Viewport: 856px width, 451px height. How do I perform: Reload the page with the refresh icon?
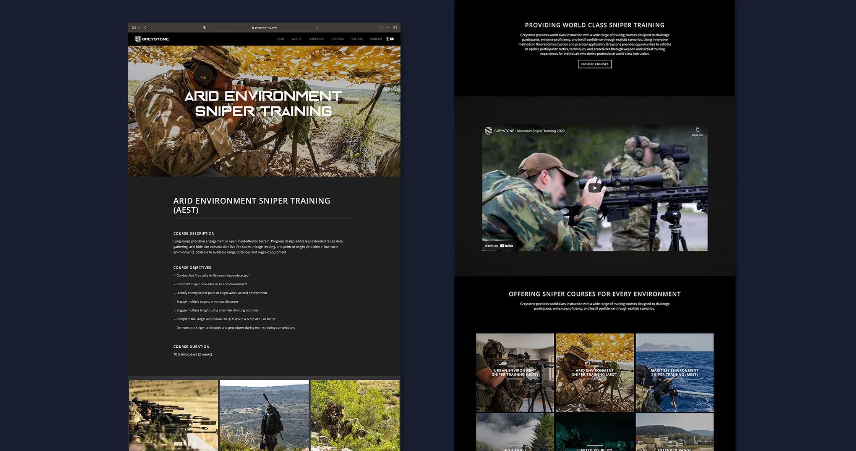[317, 28]
